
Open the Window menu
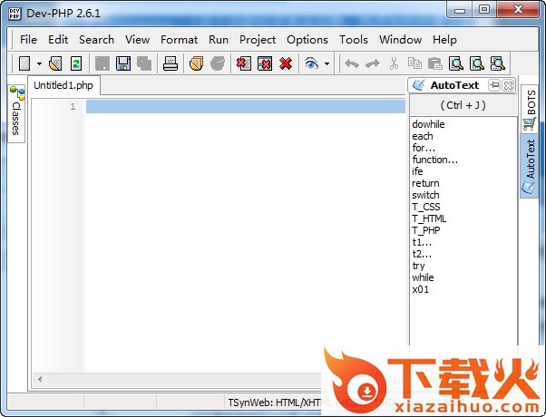pyautogui.click(x=400, y=40)
